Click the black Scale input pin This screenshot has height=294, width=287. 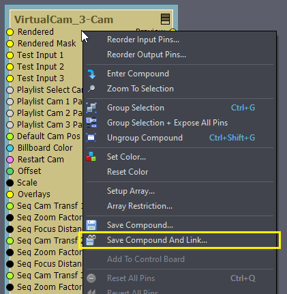(x=10, y=183)
